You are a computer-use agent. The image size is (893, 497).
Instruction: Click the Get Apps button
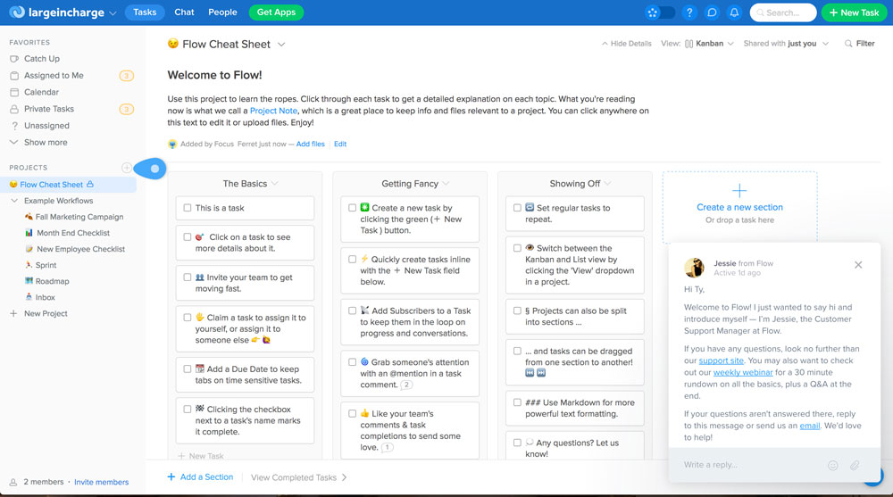point(276,12)
